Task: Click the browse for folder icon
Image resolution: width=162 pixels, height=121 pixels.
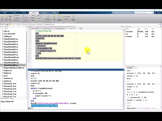Action: (7, 24)
